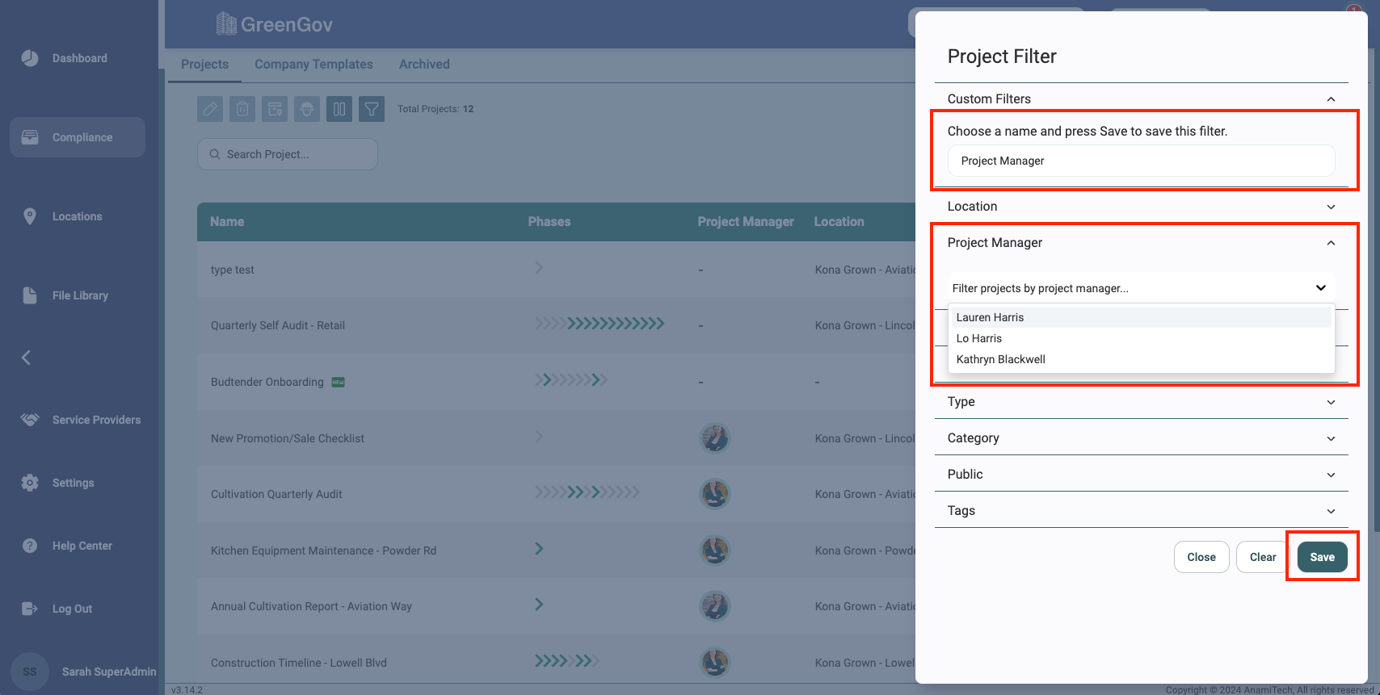
Task: Select Lauren Harris from the manager list
Action: click(x=1141, y=317)
